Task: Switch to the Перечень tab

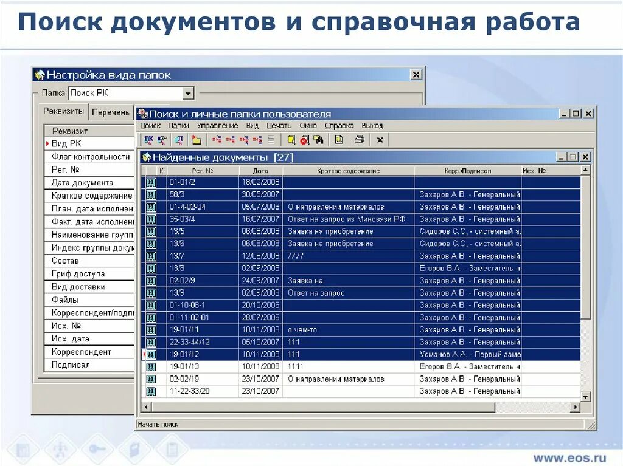Action: (x=111, y=112)
